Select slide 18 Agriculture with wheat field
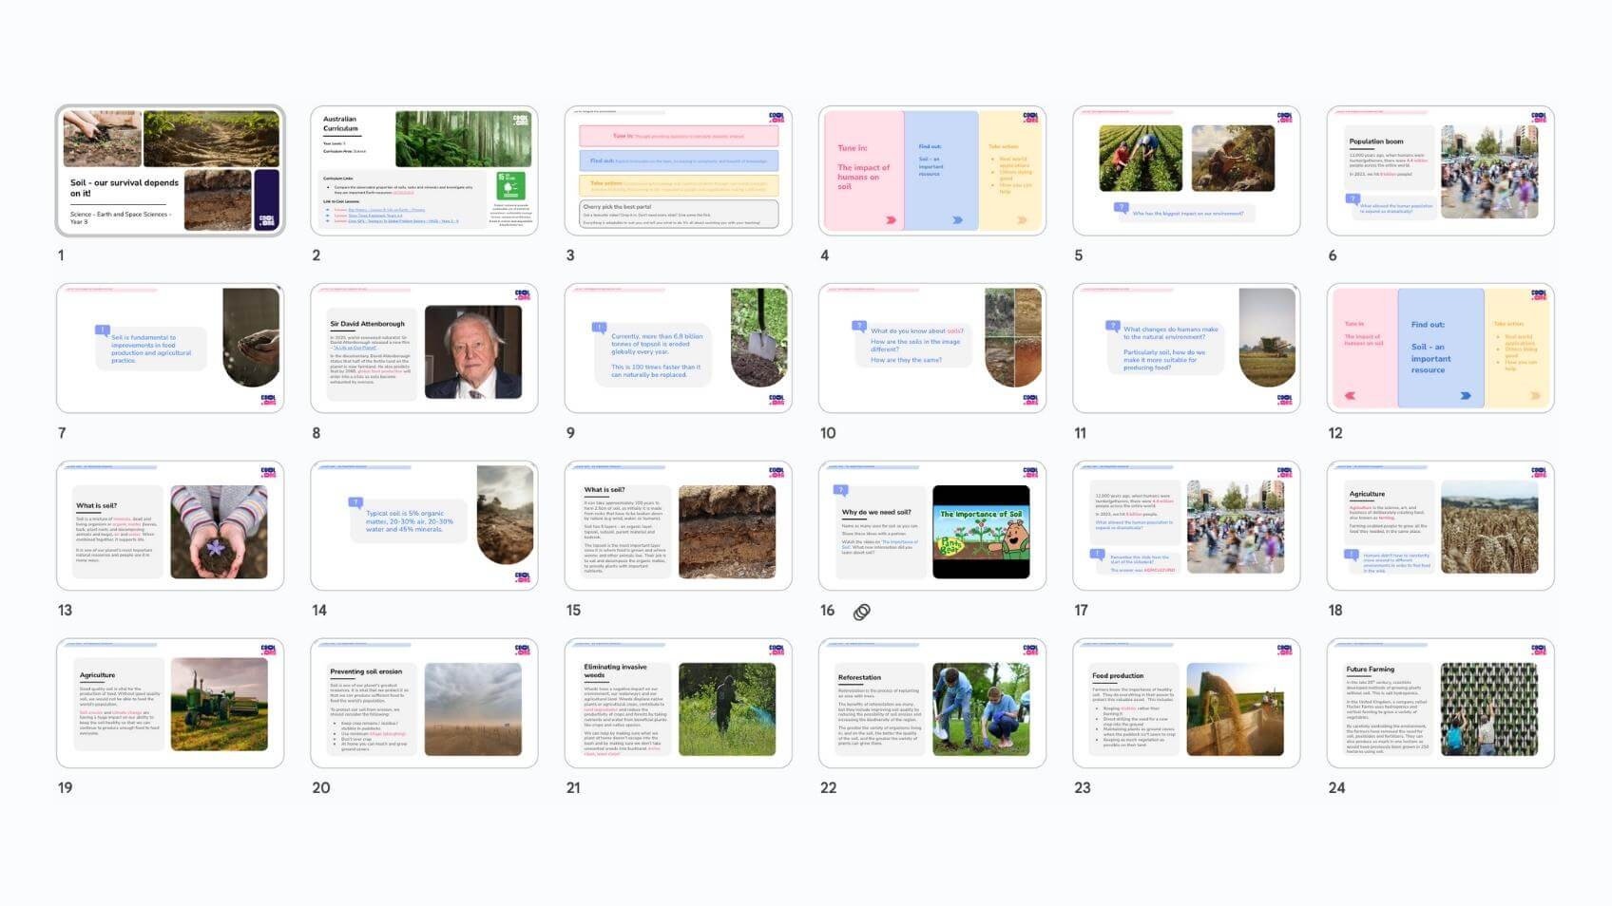Screen dimensions: 1612x906 tap(1440, 526)
